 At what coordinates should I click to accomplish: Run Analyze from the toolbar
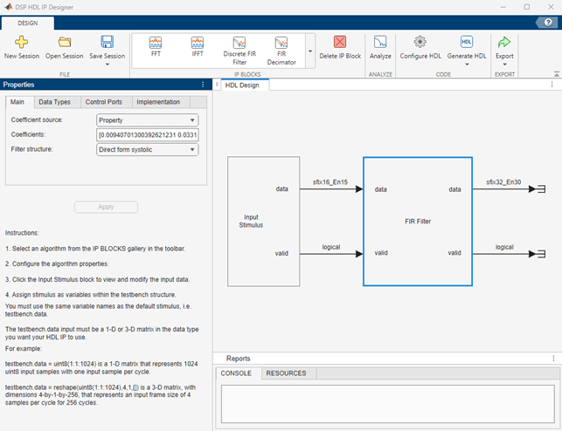380,42
